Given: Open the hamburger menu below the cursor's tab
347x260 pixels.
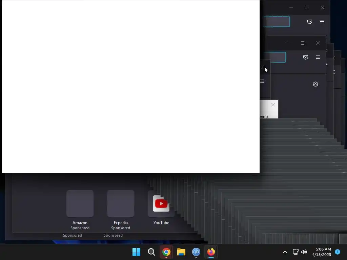Looking at the screenshot, I should click(x=262, y=81).
